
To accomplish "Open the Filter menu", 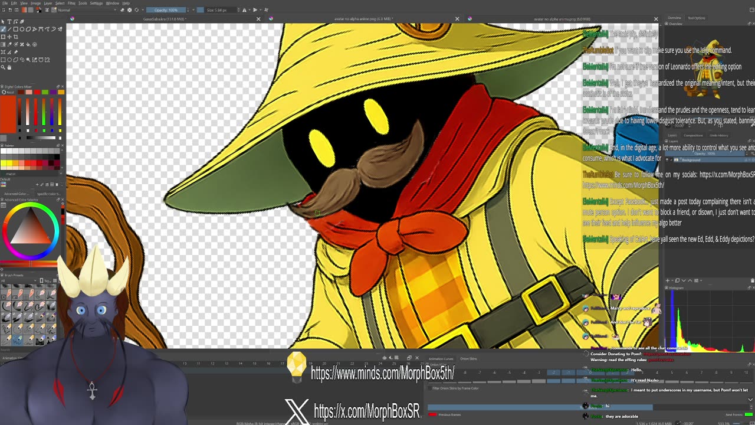I will (x=71, y=3).
